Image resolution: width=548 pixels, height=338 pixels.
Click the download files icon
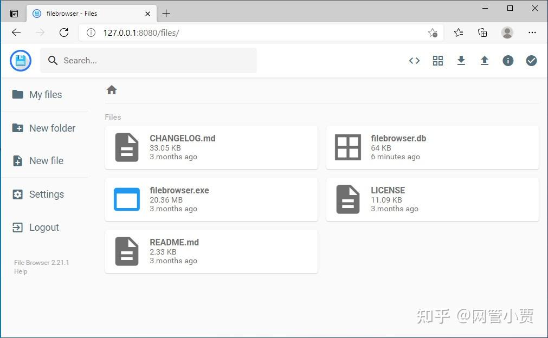click(461, 61)
